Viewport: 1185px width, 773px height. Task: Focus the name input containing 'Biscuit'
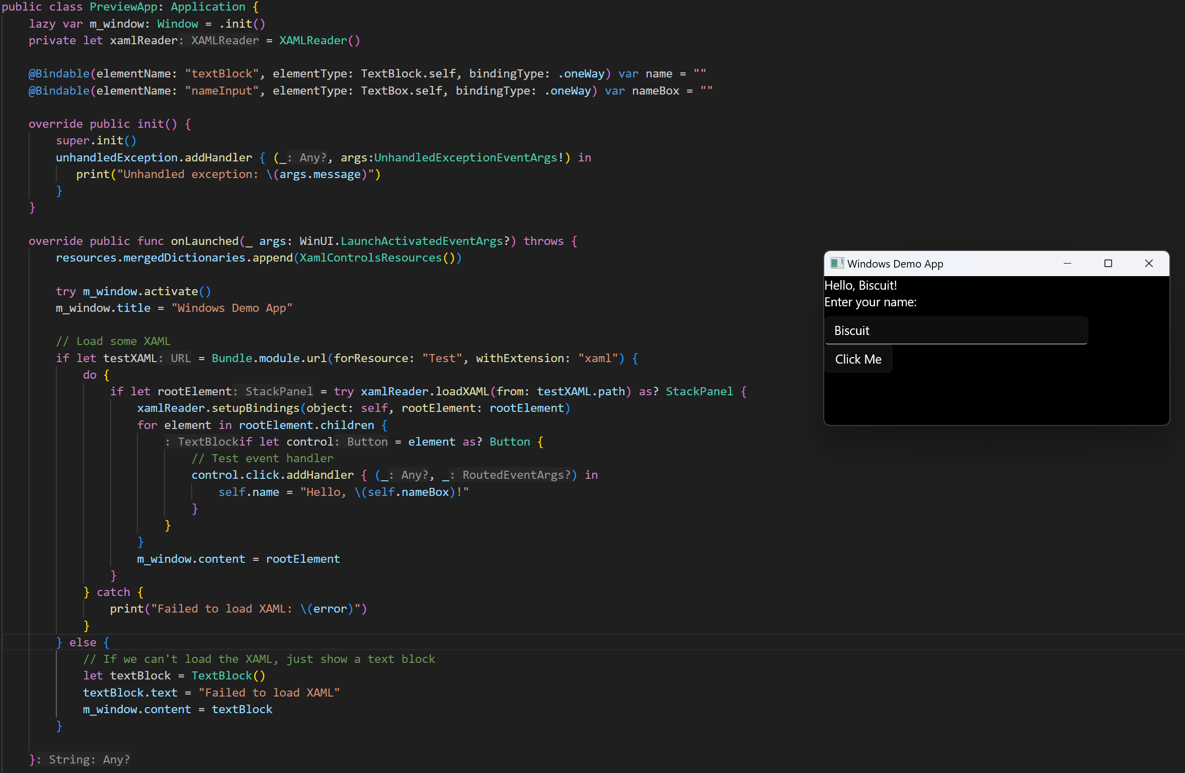point(956,330)
